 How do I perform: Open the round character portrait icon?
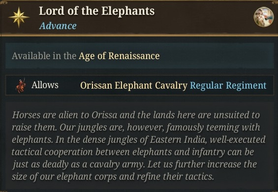[264, 17]
